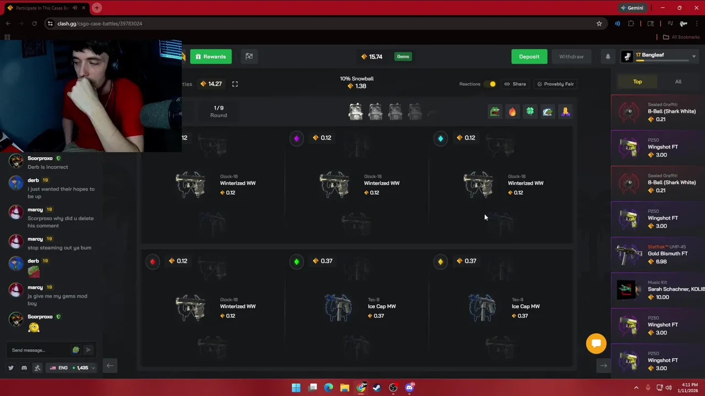Screen dimensions: 705x396
Task: Send the fire reaction emoji
Action: click(512, 112)
